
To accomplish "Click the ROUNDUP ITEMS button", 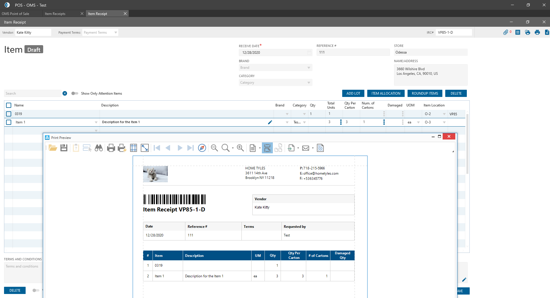I will (x=425, y=93).
